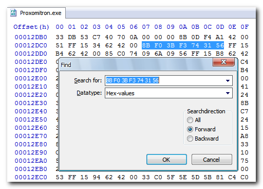Click byte B8 in row 00012DD0
263x189 pixels.
(x=220, y=54)
